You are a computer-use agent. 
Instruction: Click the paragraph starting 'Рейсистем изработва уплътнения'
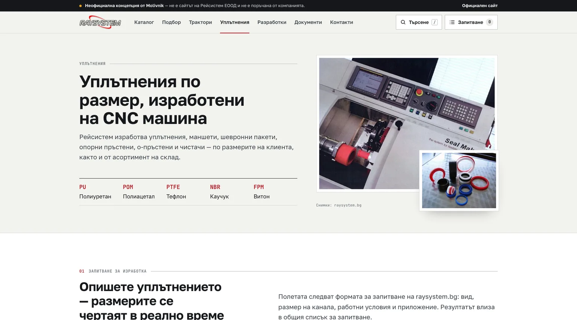[x=186, y=147]
